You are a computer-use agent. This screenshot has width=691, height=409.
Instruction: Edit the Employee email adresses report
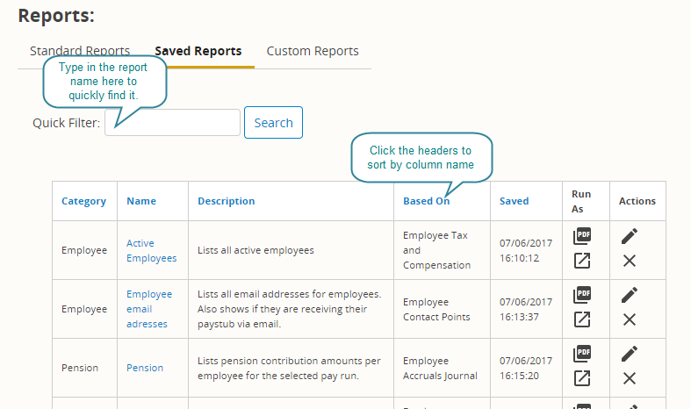[630, 295]
